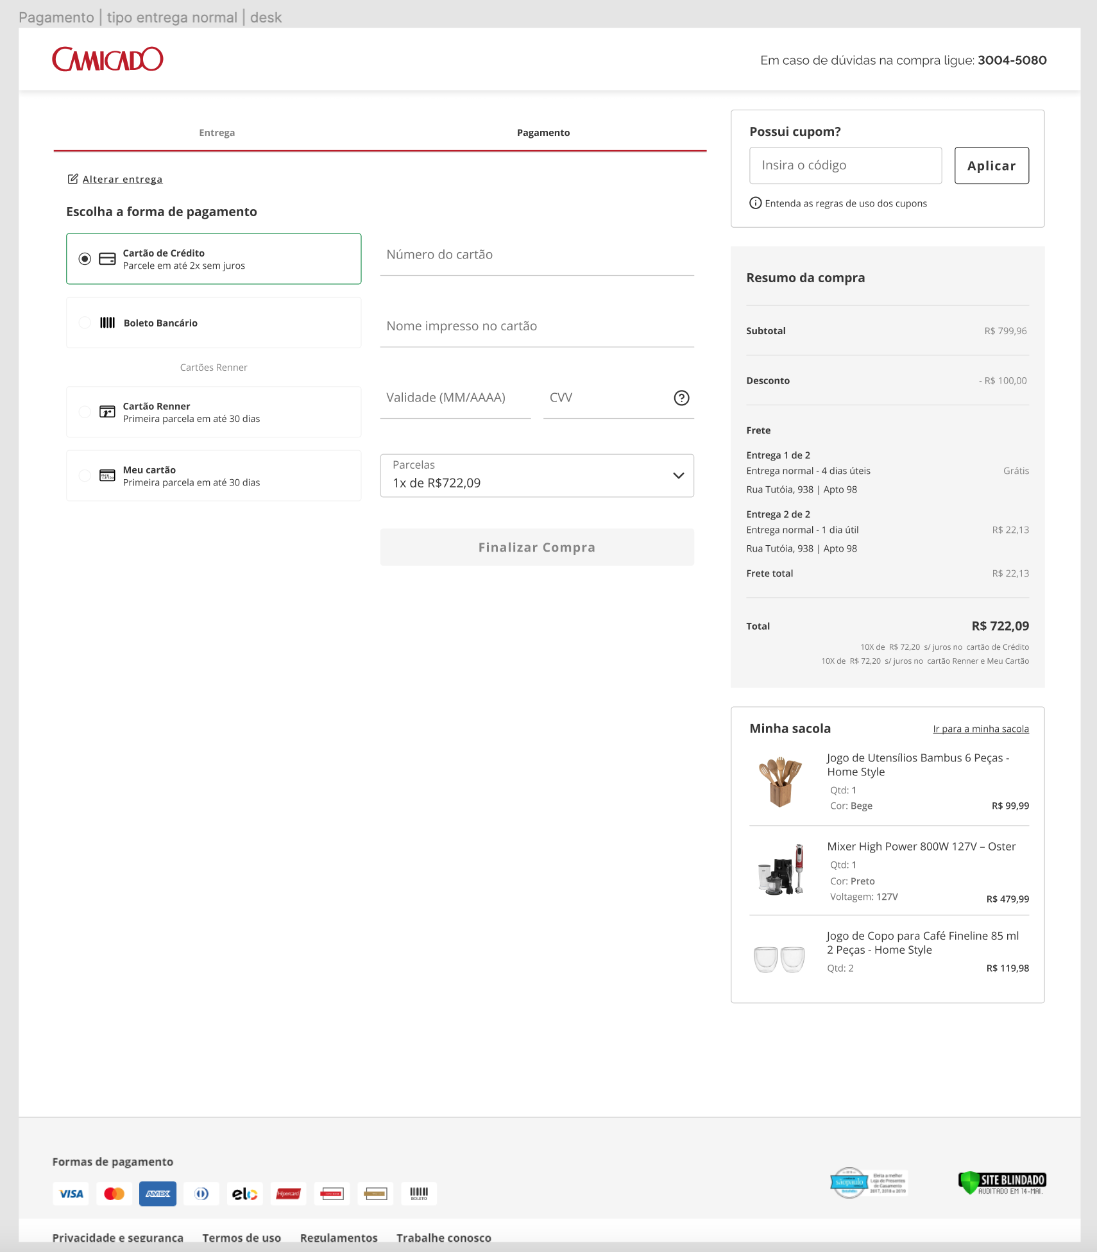
Task: Click the edit pencil icon beside Alterar entrega
Action: [73, 179]
